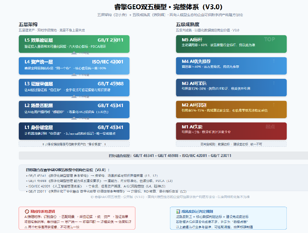
Task: Click the GB/T 23011 价值效益参考模型 bullet line
Action: tap(106, 191)
